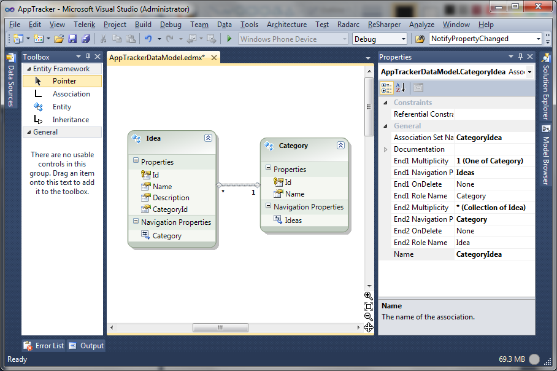
Task: Pin the Toolbox panel
Action: click(88, 57)
